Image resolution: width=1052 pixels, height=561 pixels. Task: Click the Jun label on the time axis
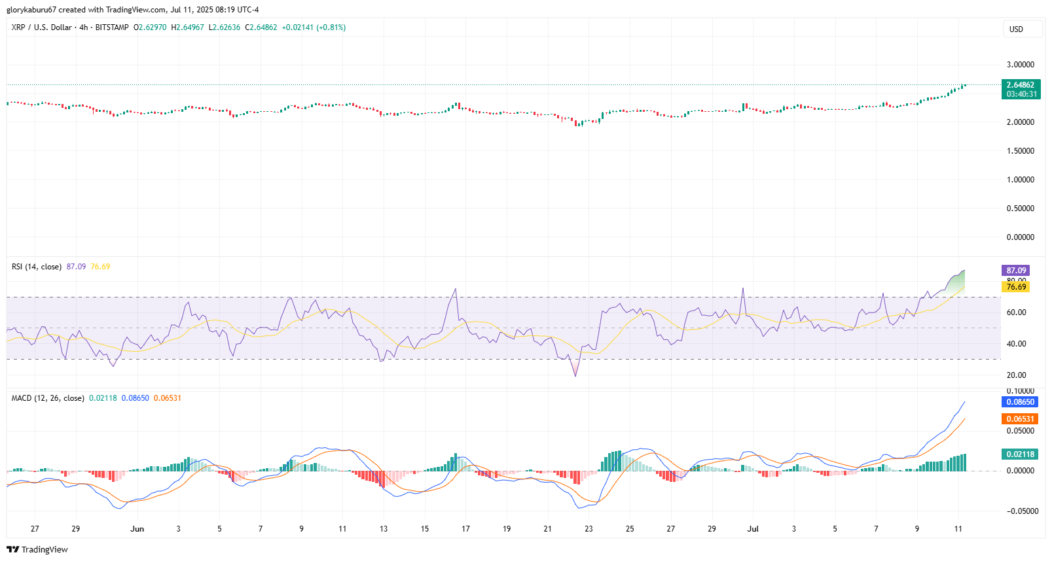[137, 529]
